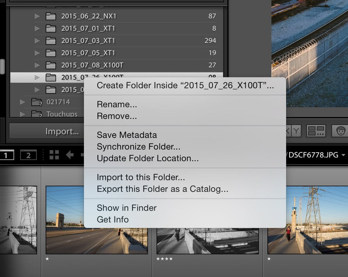This screenshot has width=348, height=277.
Task: Click the back navigation arrow in filmstrip
Action: [70, 155]
